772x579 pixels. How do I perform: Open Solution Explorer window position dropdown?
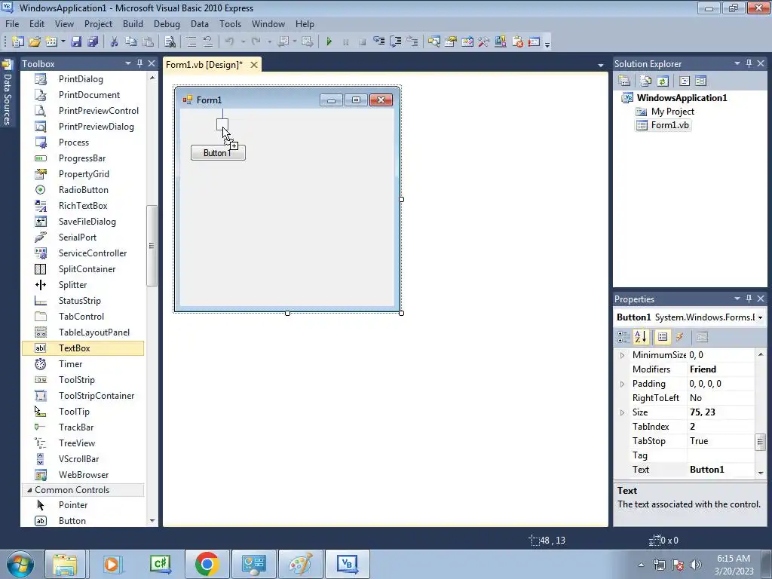(737, 63)
